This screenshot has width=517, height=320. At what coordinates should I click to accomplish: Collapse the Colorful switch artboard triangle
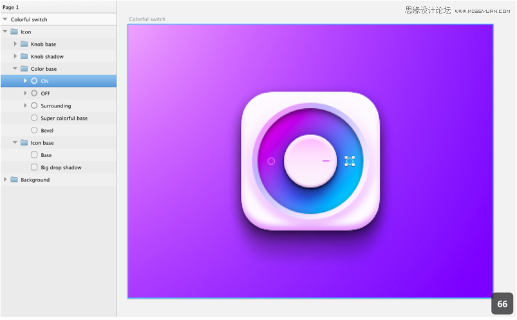(5, 19)
